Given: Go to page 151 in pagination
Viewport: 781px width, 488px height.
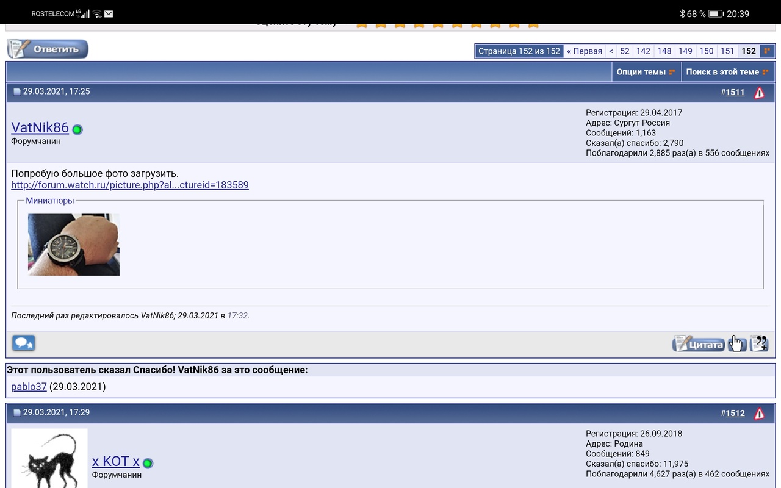Looking at the screenshot, I should pos(727,51).
